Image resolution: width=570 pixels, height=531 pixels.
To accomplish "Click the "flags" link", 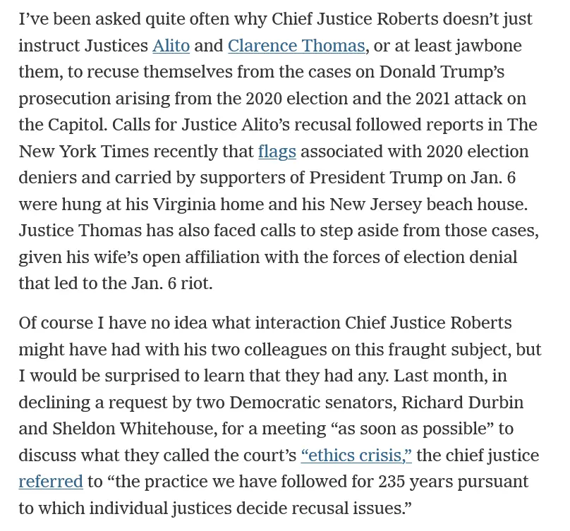I will [x=277, y=152].
